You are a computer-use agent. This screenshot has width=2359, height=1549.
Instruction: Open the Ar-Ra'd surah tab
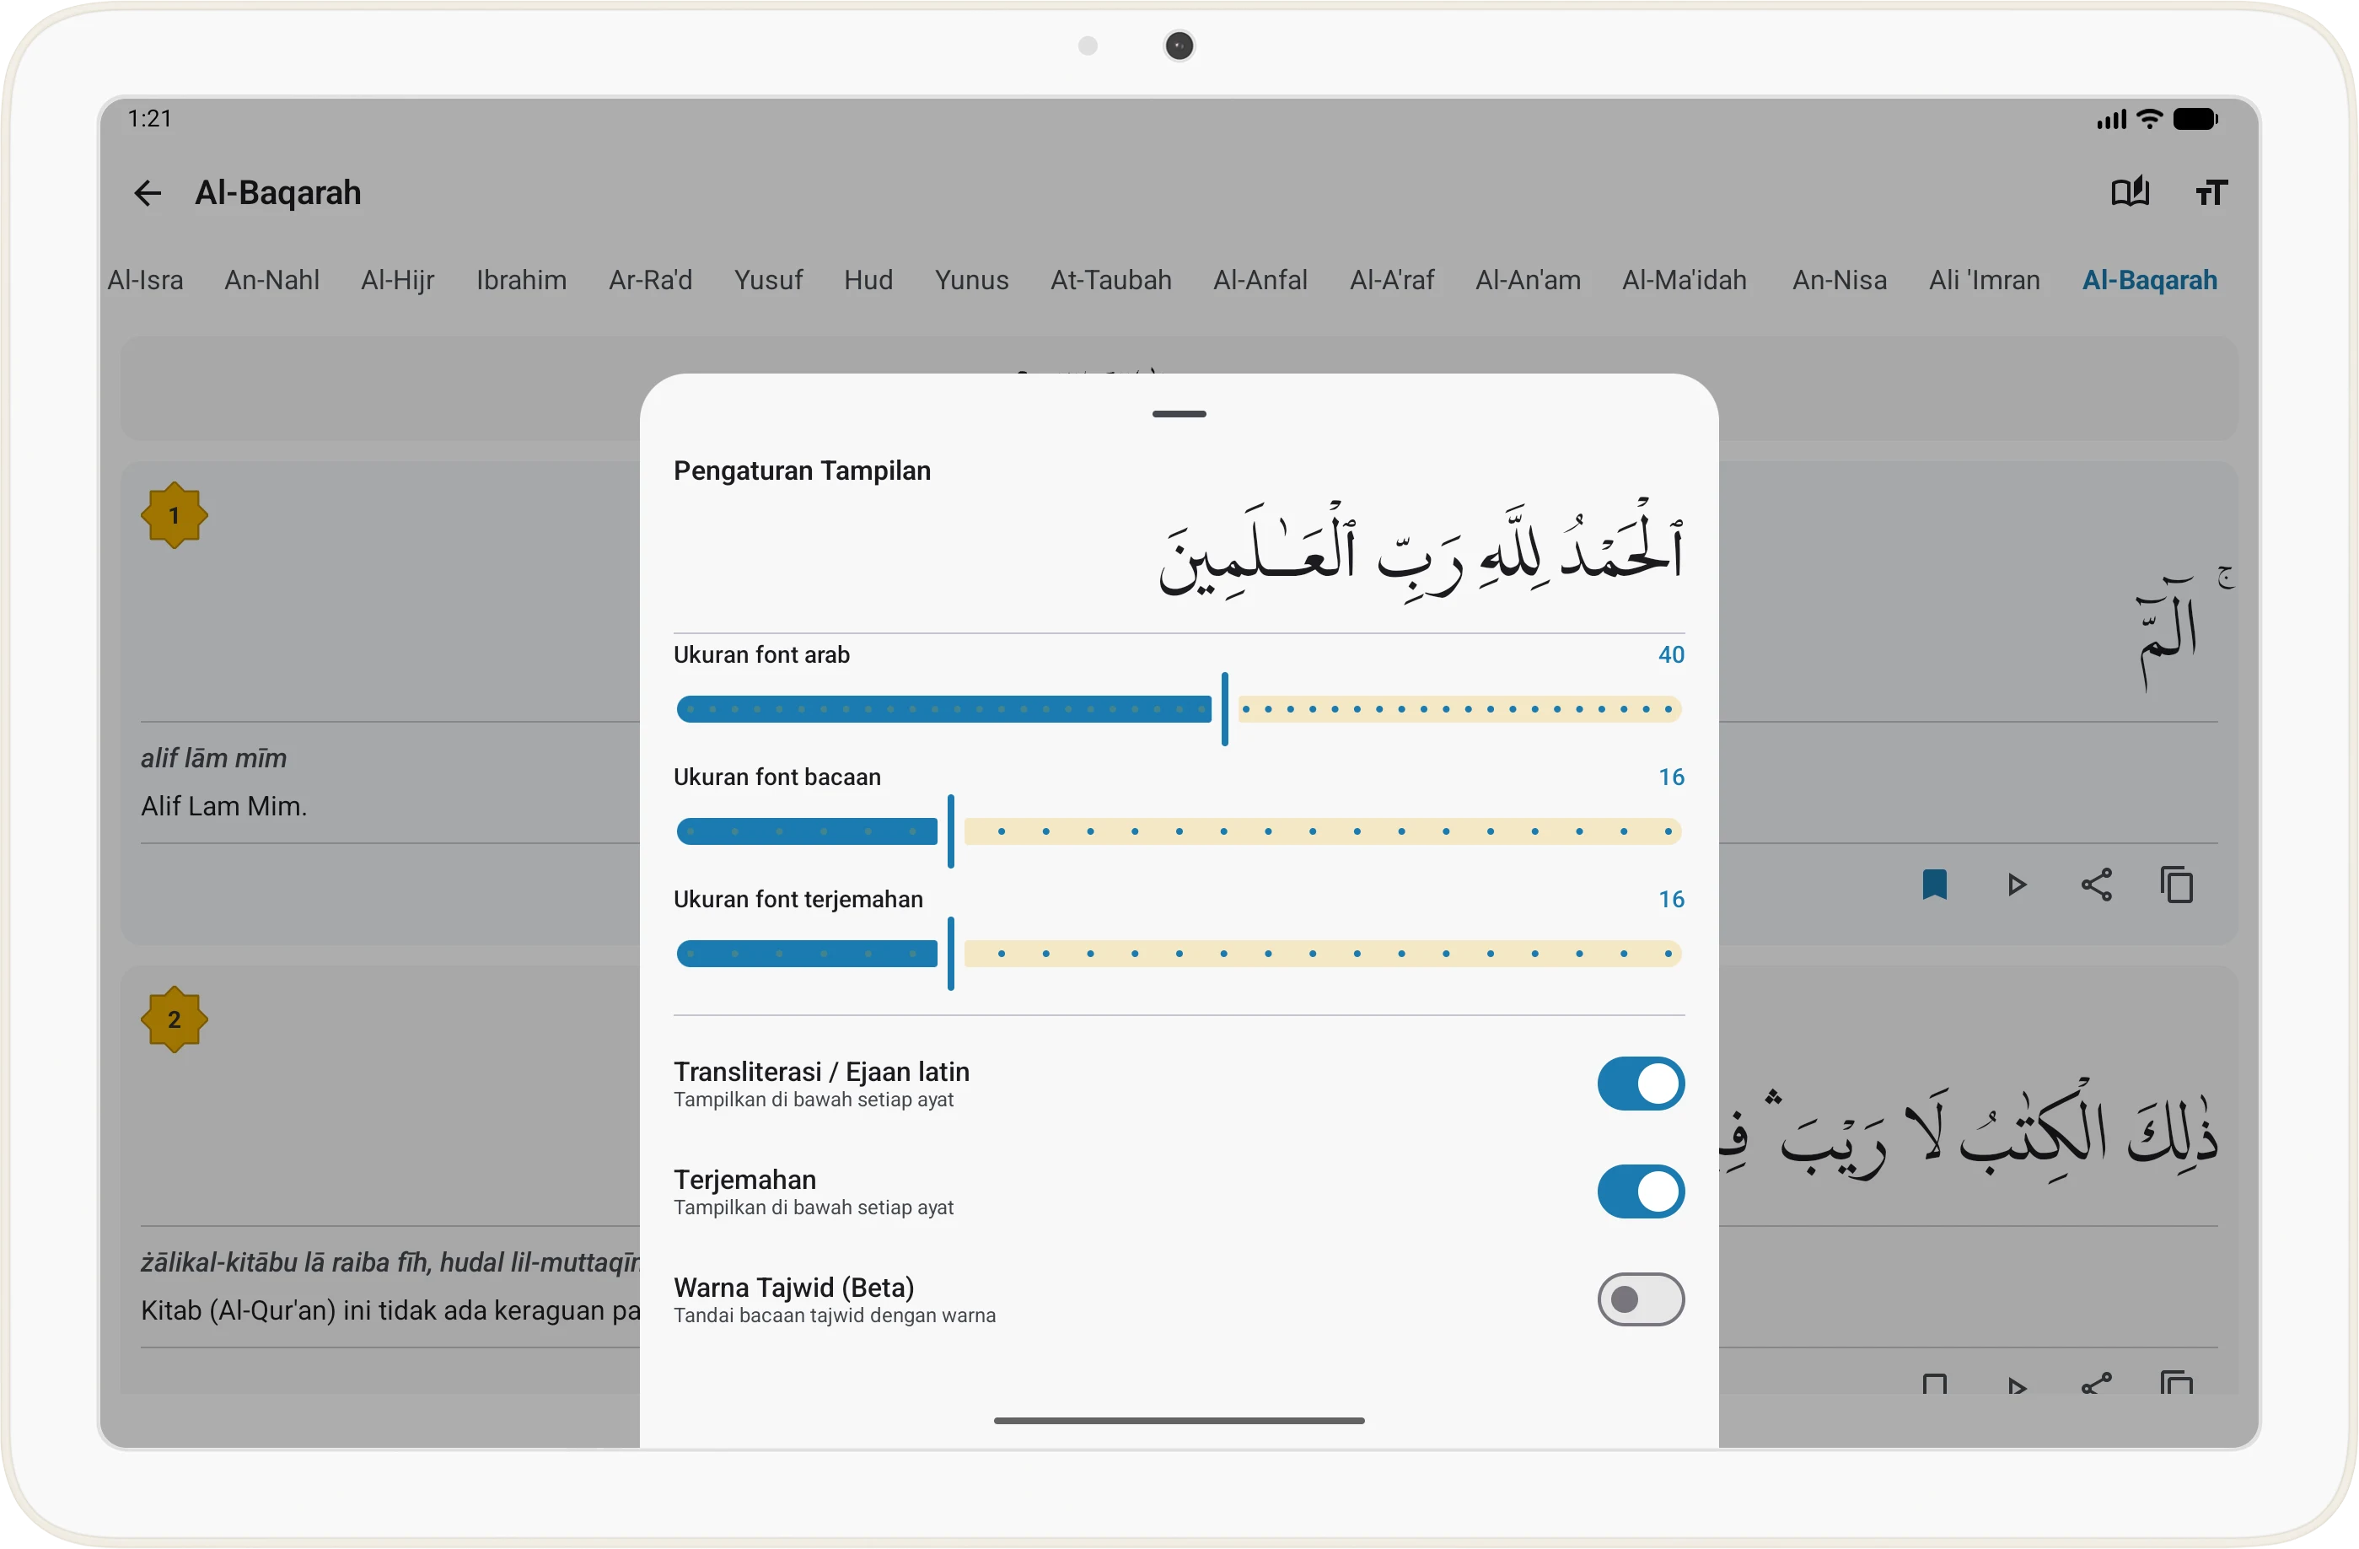click(x=650, y=281)
